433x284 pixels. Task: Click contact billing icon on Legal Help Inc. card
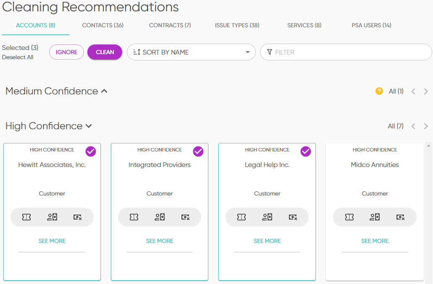coord(267,217)
